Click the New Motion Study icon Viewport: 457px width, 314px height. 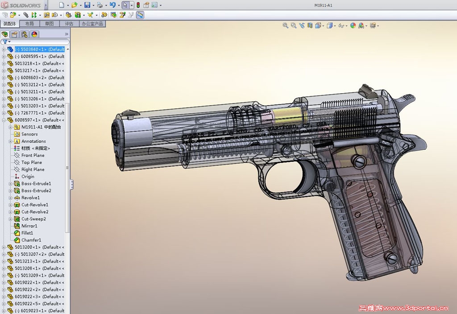[104, 15]
